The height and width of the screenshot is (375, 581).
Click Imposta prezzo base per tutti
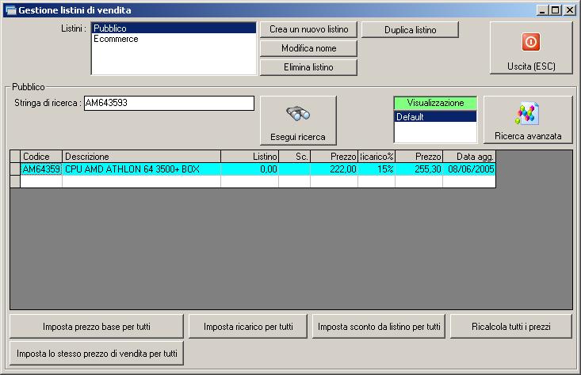97,327
